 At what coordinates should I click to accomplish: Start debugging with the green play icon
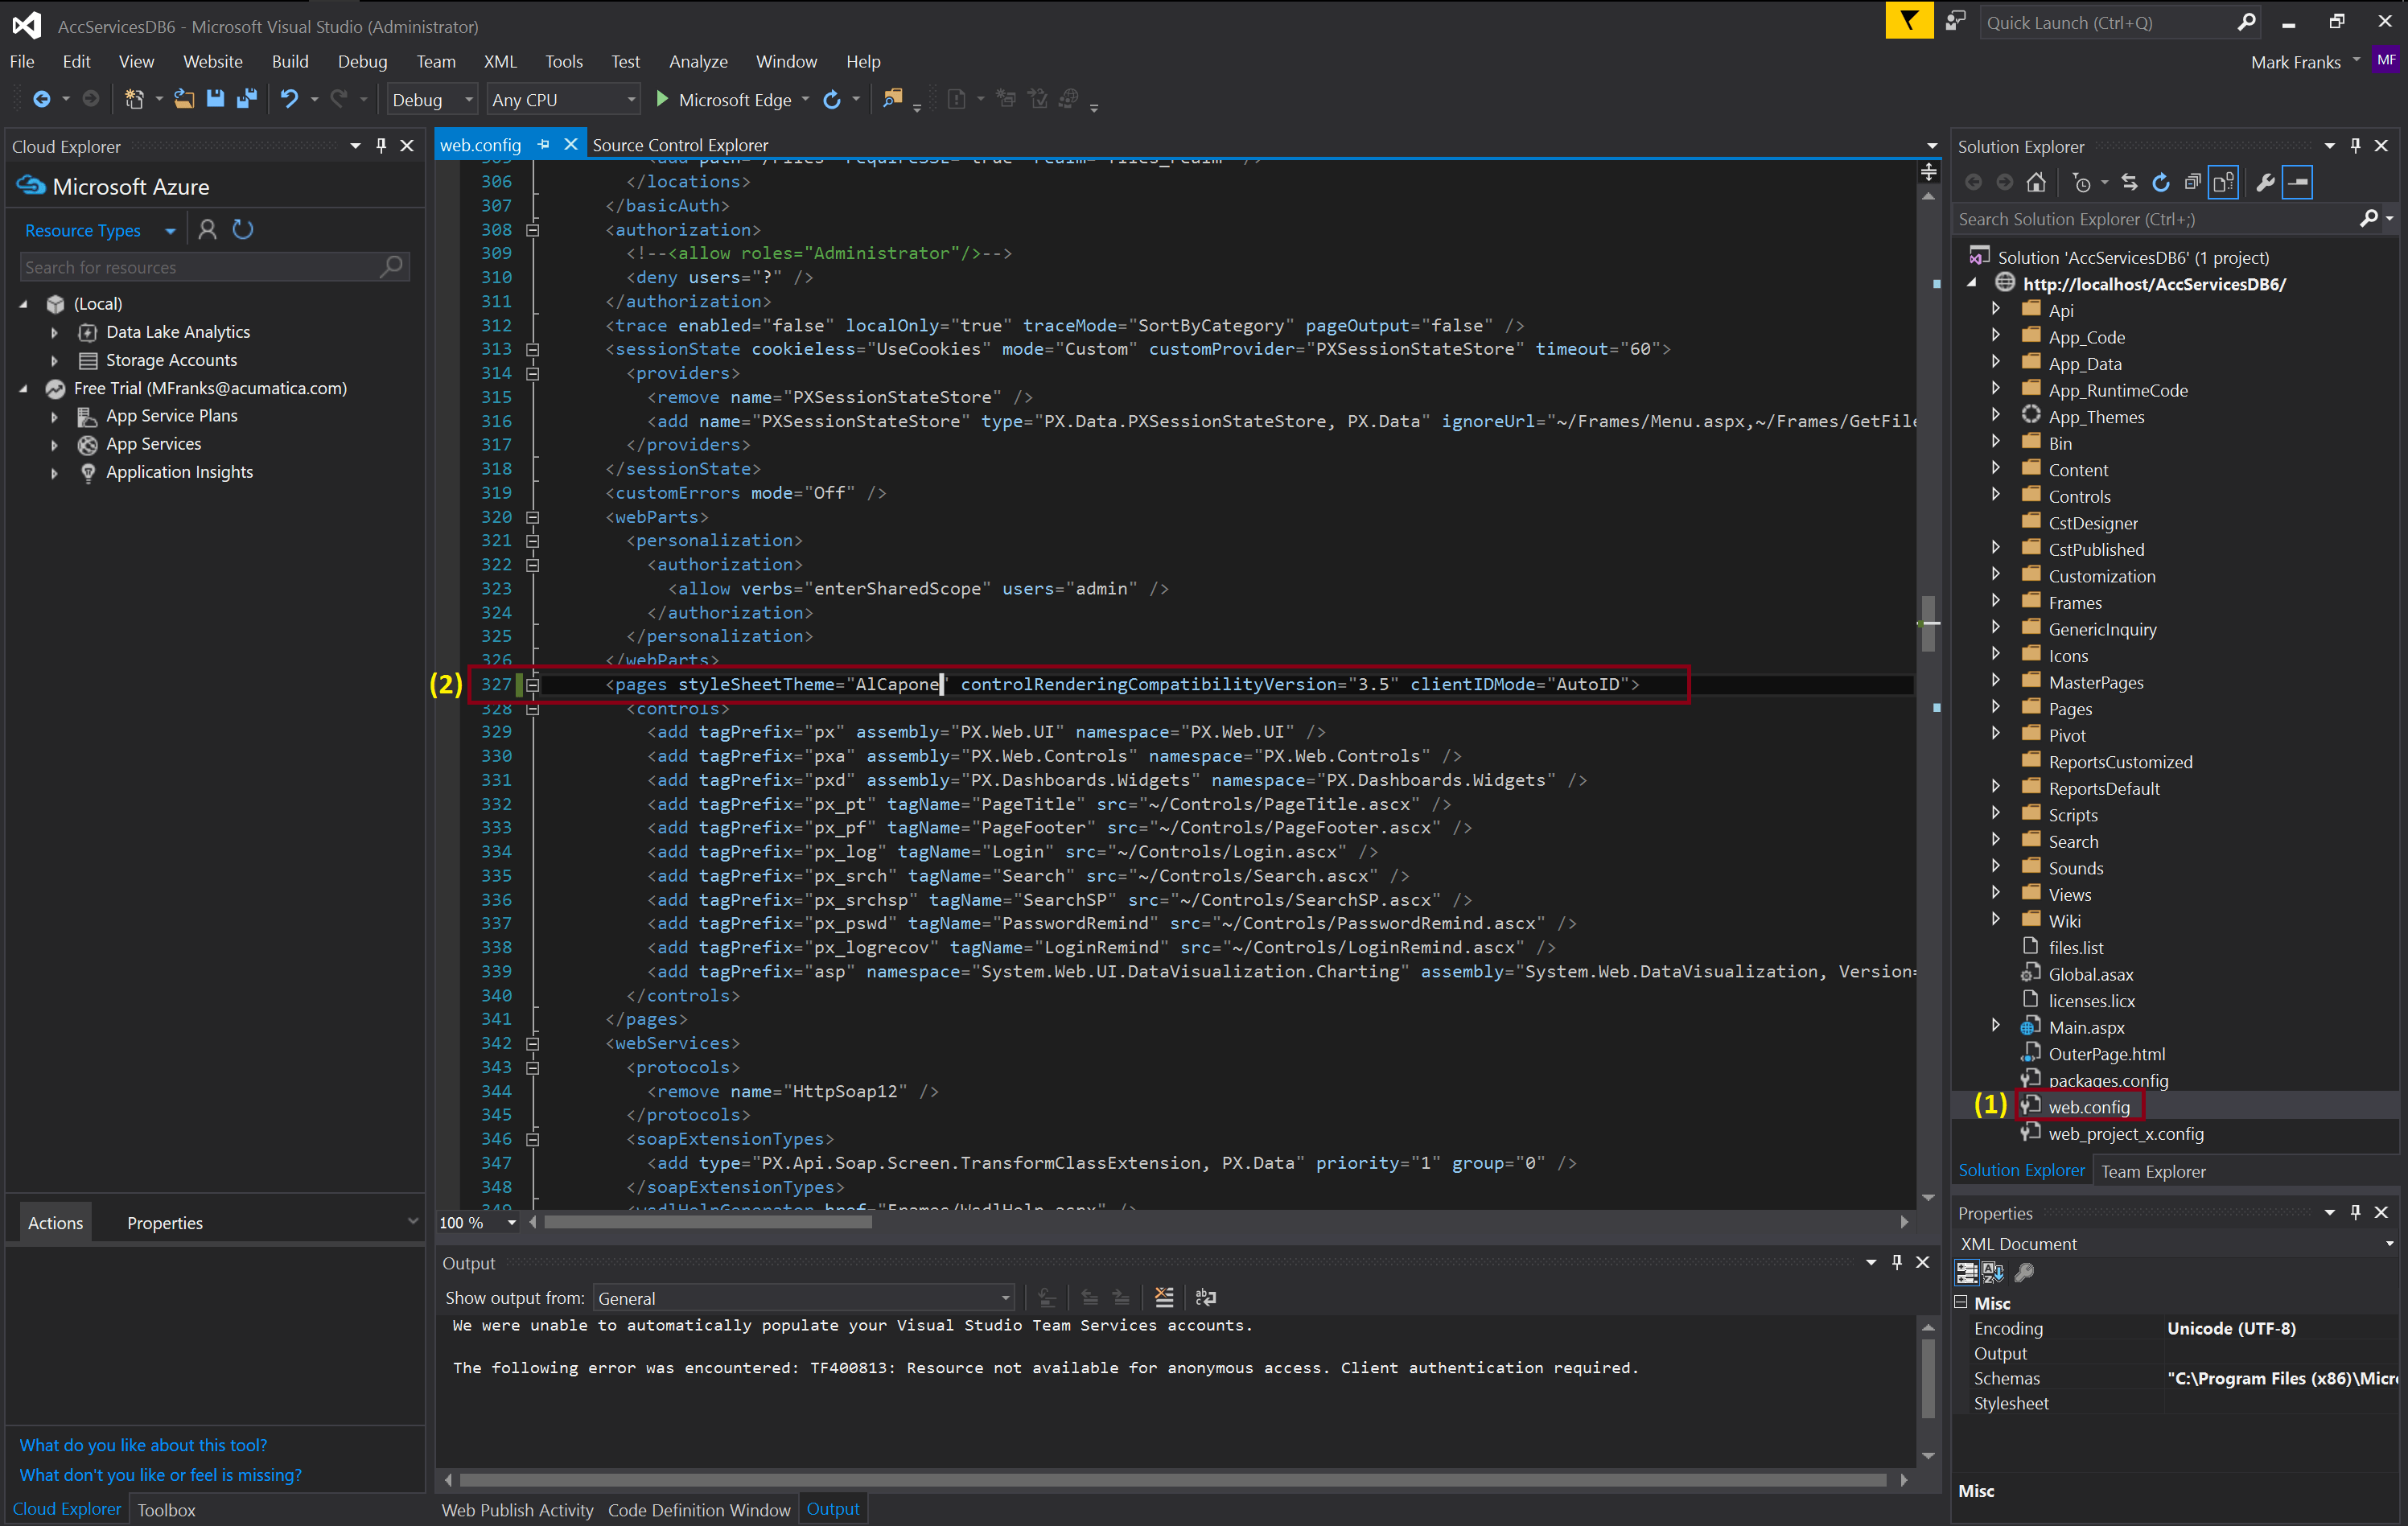point(661,99)
